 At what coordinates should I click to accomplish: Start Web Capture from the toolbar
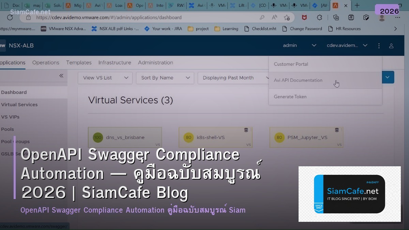(366, 17)
